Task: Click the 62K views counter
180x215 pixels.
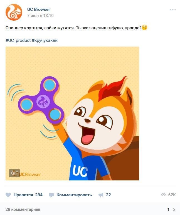Action: (x=172, y=195)
